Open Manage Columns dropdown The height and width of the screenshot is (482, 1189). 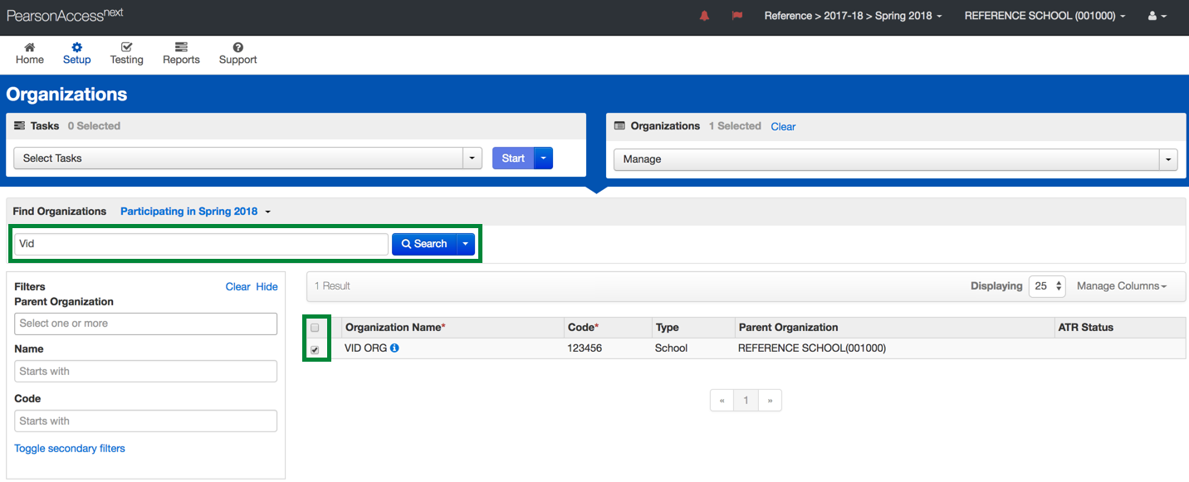1121,286
